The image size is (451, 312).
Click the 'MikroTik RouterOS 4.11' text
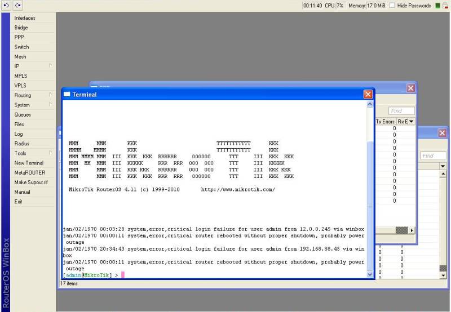(x=103, y=190)
